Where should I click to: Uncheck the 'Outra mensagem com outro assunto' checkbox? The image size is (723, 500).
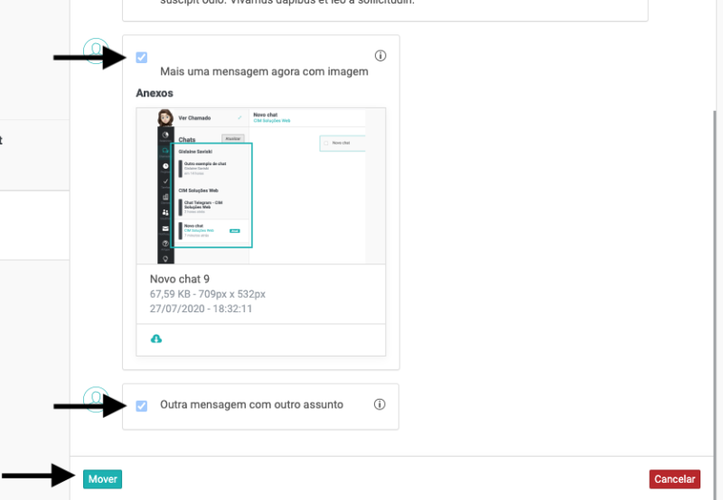142,405
